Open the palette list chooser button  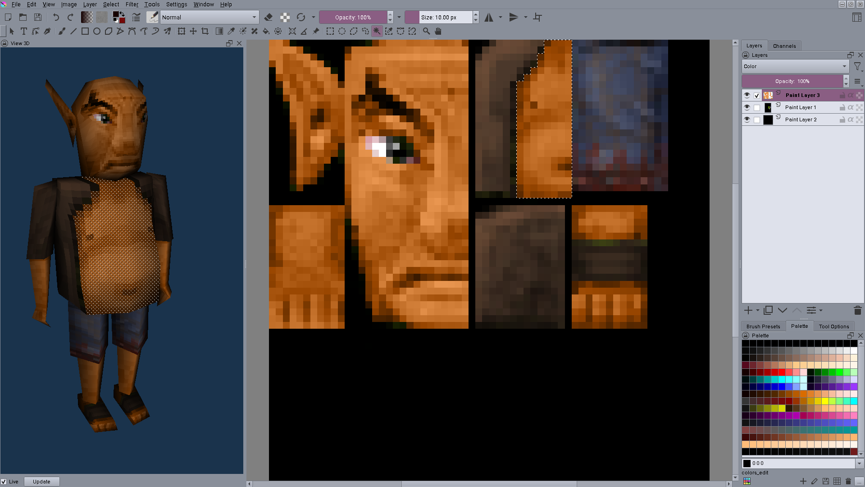pos(747,482)
